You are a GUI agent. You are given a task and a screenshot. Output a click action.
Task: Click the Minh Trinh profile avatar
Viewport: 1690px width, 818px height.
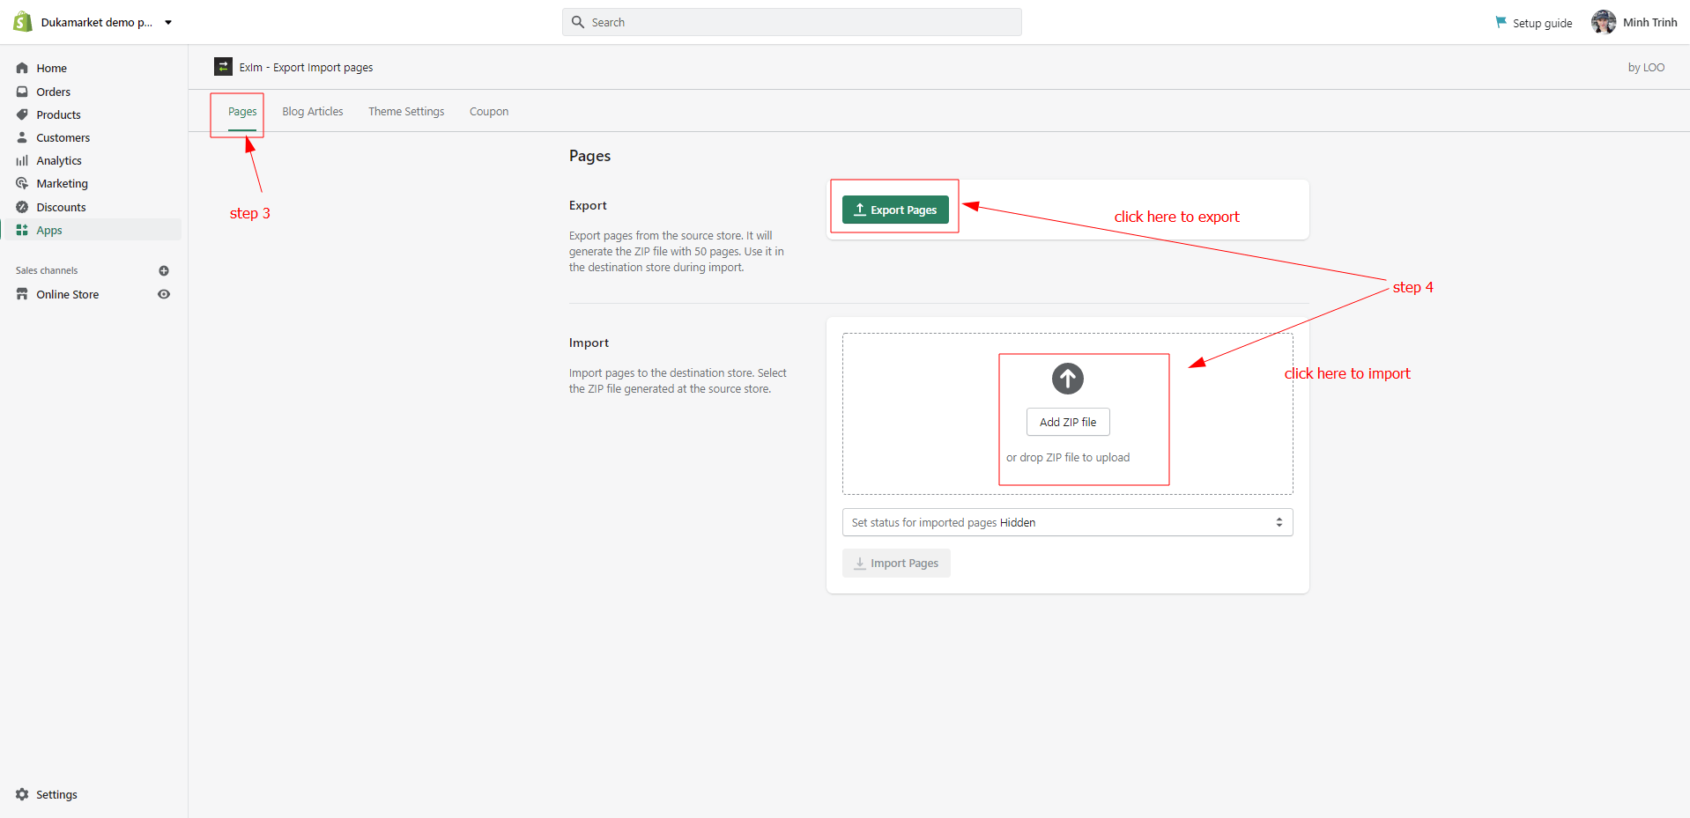[x=1603, y=22]
